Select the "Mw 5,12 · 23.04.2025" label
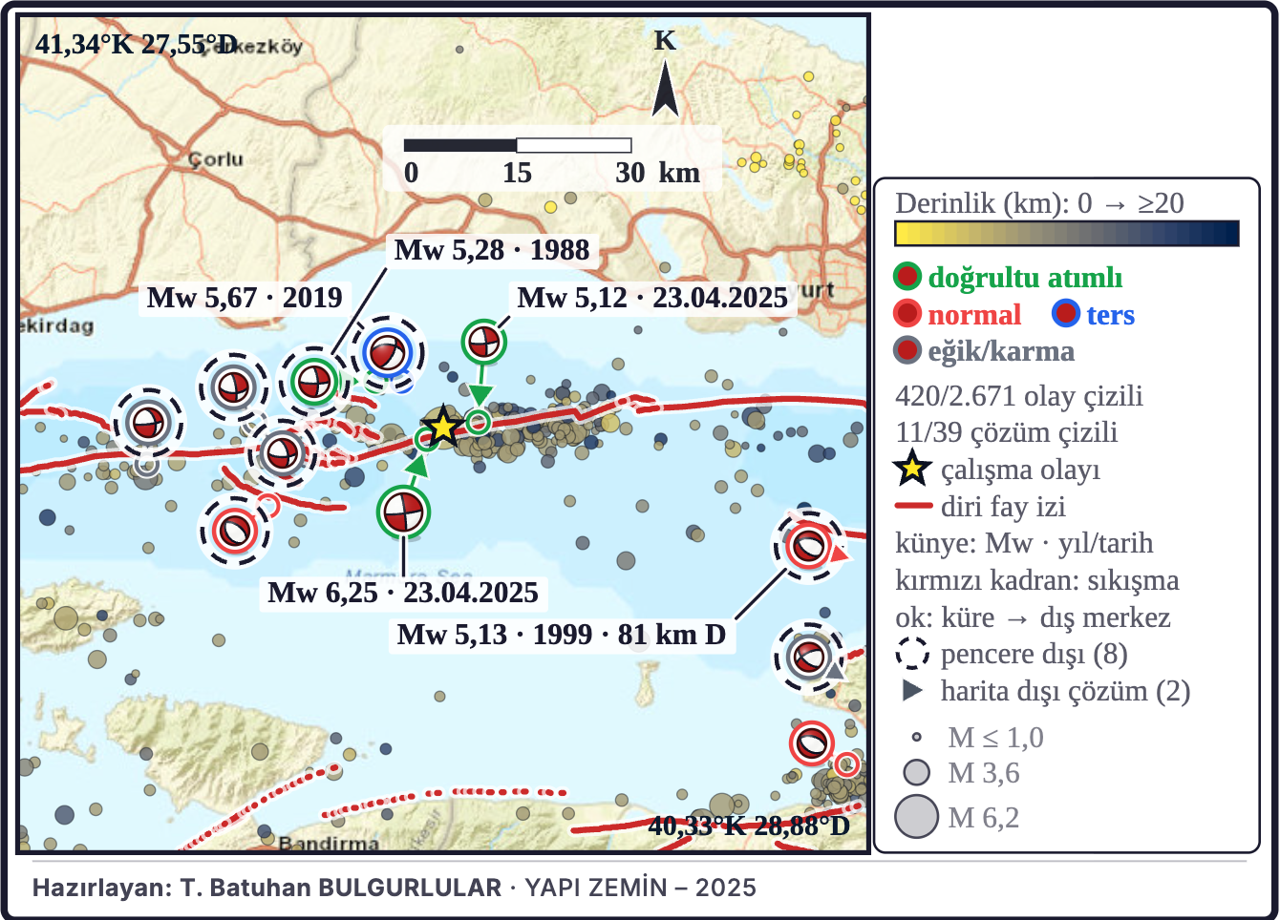This screenshot has width=1280, height=920. coord(652,298)
